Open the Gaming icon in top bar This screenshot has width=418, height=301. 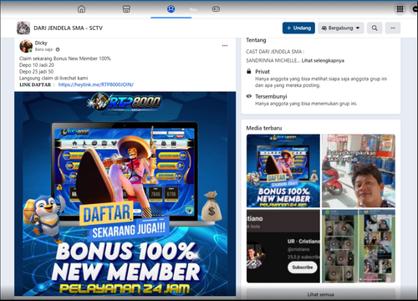point(216,9)
